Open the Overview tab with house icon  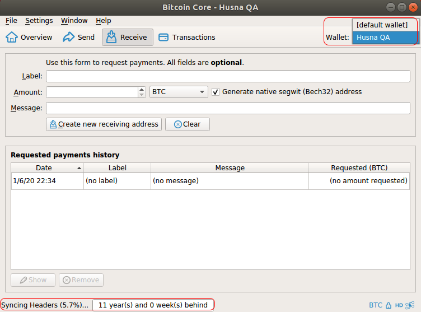point(29,38)
